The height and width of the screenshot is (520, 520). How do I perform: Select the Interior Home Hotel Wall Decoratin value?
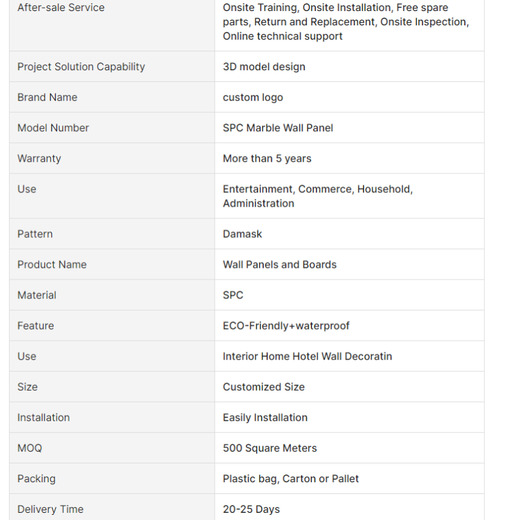307,356
